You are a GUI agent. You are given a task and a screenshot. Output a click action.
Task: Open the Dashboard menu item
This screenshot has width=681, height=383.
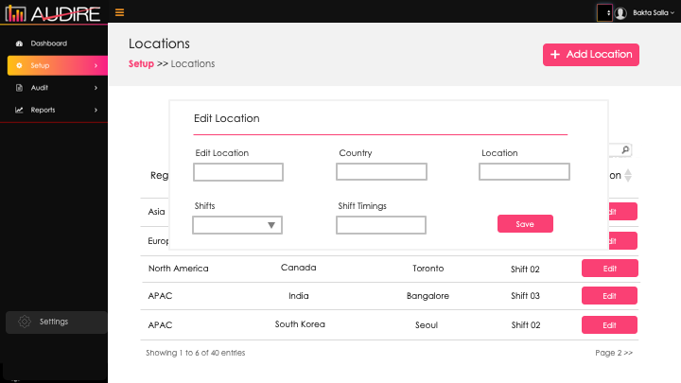pyautogui.click(x=49, y=44)
